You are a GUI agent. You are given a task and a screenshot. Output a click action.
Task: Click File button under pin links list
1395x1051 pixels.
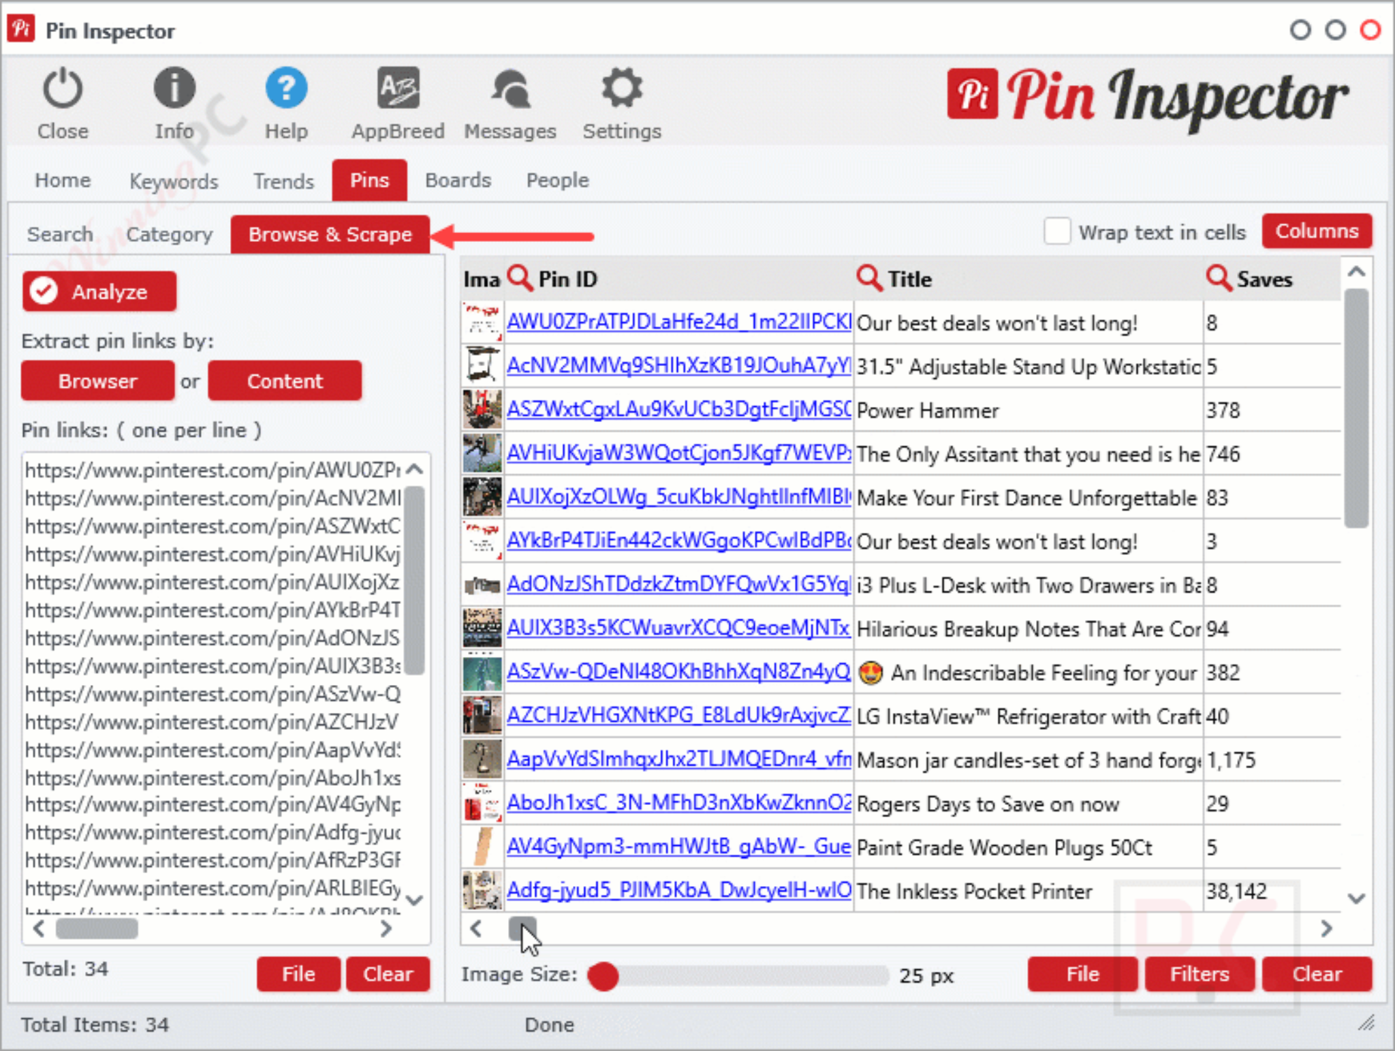pos(298,973)
